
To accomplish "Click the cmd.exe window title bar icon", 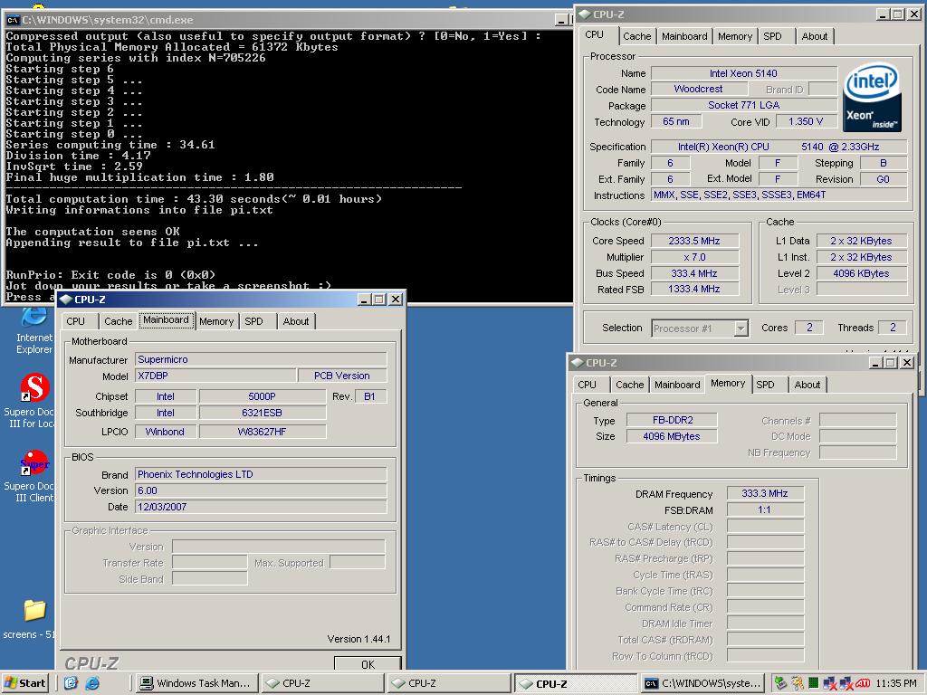I will (x=12, y=20).
